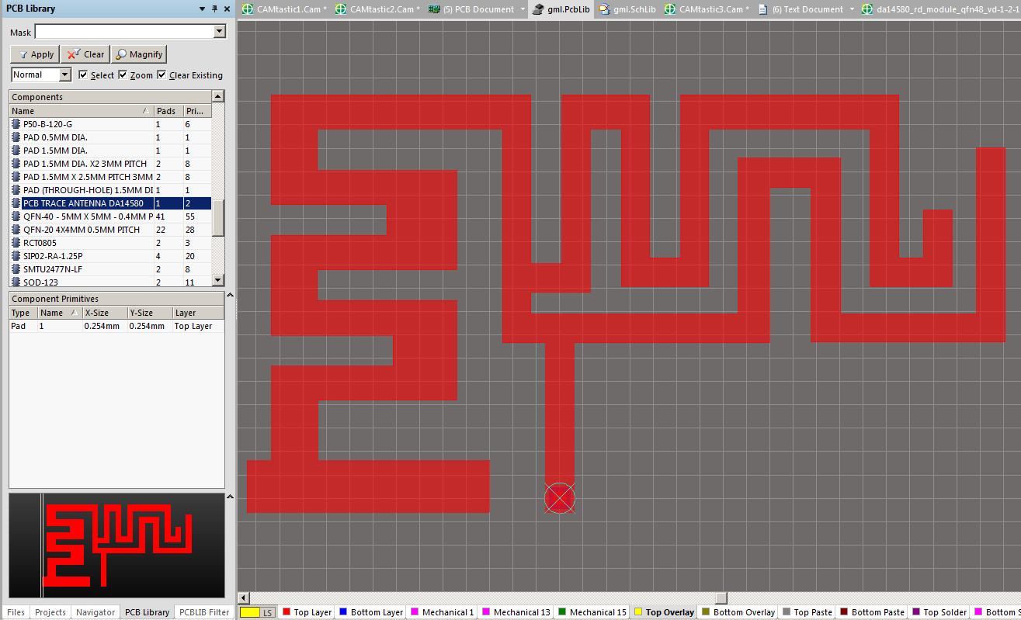Toggle the Select checkbox
Image resolution: width=1021 pixels, height=620 pixels.
point(83,75)
